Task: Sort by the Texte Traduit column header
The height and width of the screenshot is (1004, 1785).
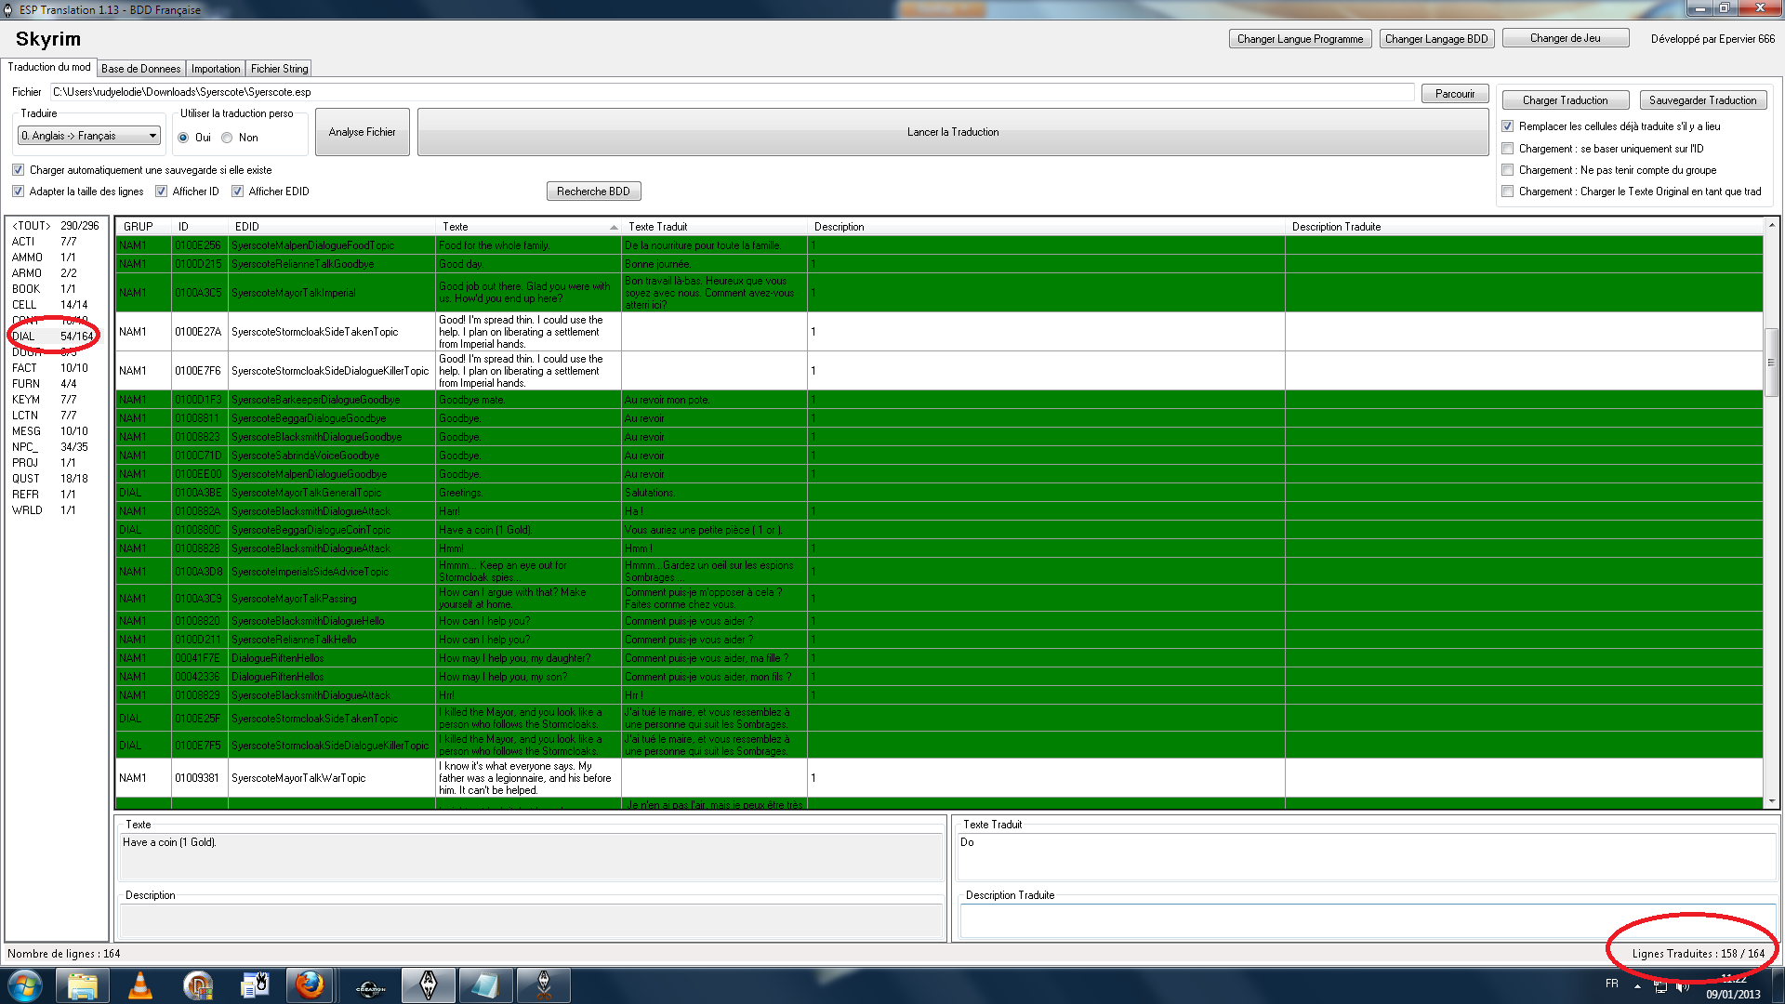Action: click(714, 227)
